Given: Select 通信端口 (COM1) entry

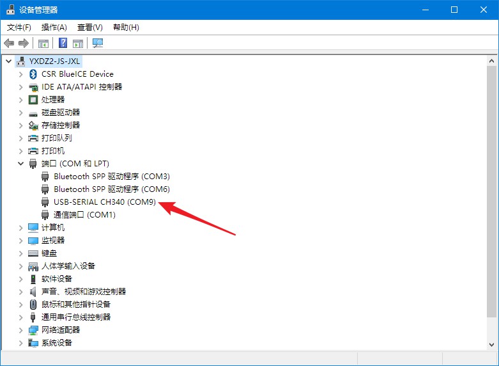Looking at the screenshot, I should 84,215.
